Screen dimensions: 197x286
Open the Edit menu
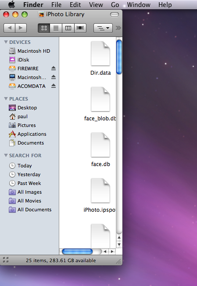tap(75, 4)
